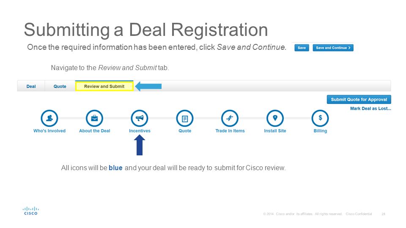Select the Review and Submit tab
The height and width of the screenshot is (228, 406).
point(104,86)
